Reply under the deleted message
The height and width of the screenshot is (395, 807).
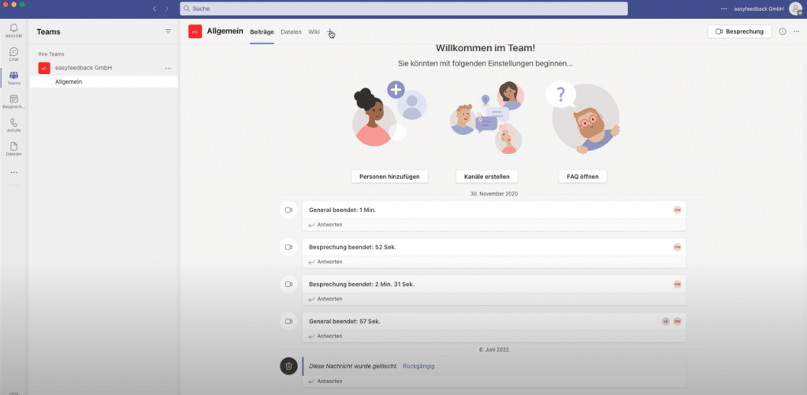325,382
